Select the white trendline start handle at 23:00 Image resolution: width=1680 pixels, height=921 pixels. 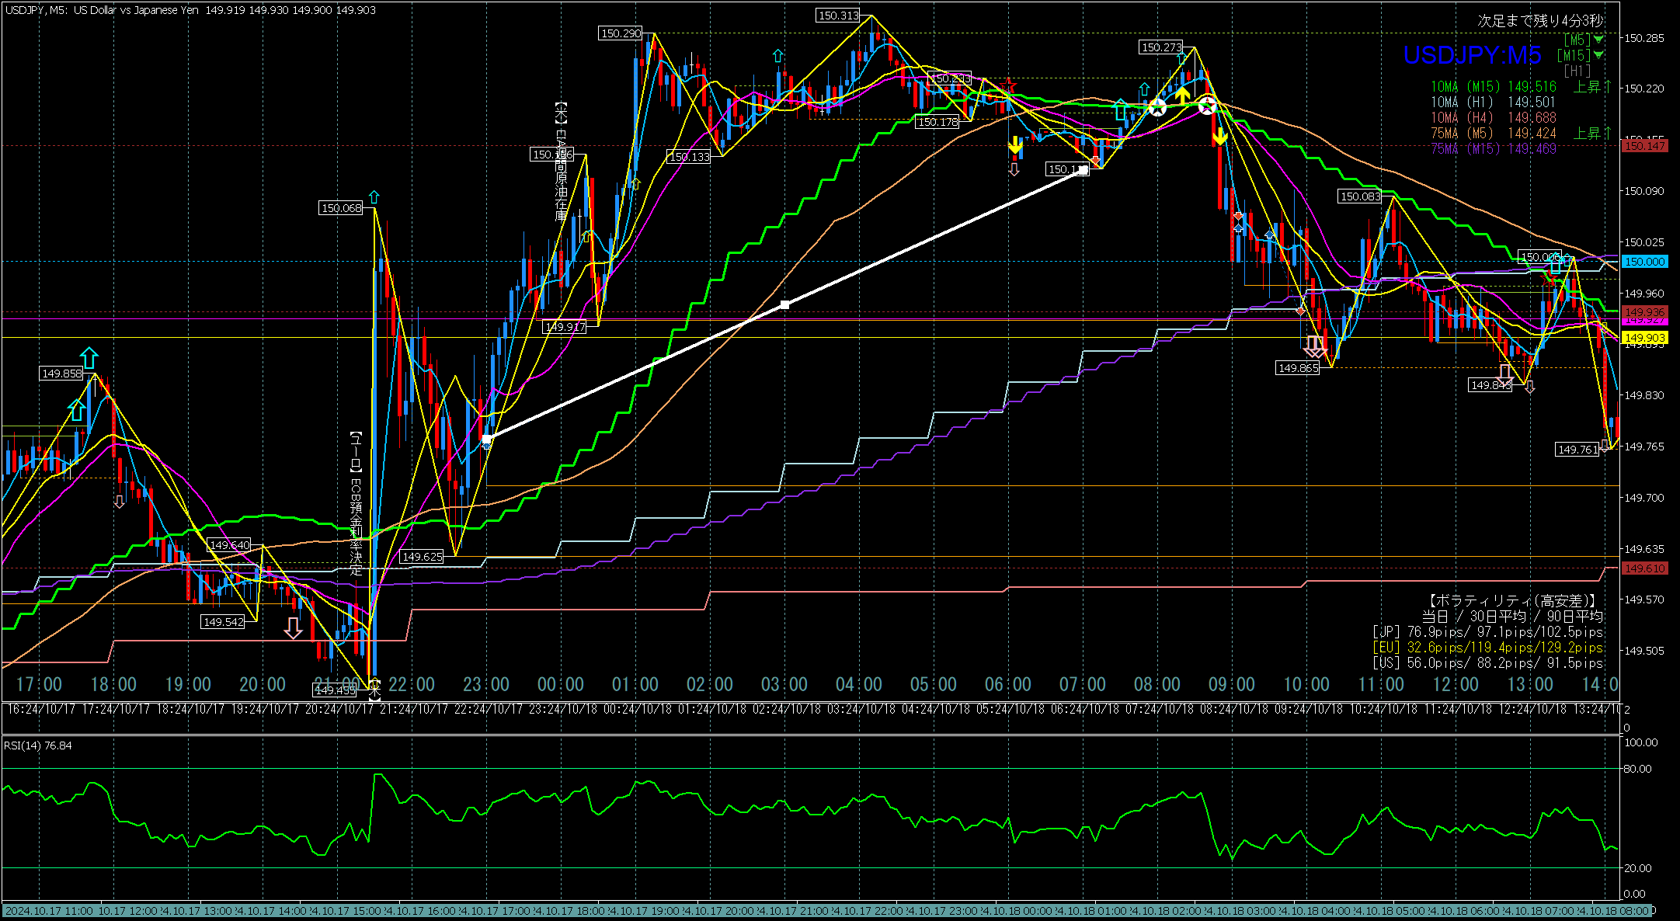pyautogui.click(x=486, y=440)
